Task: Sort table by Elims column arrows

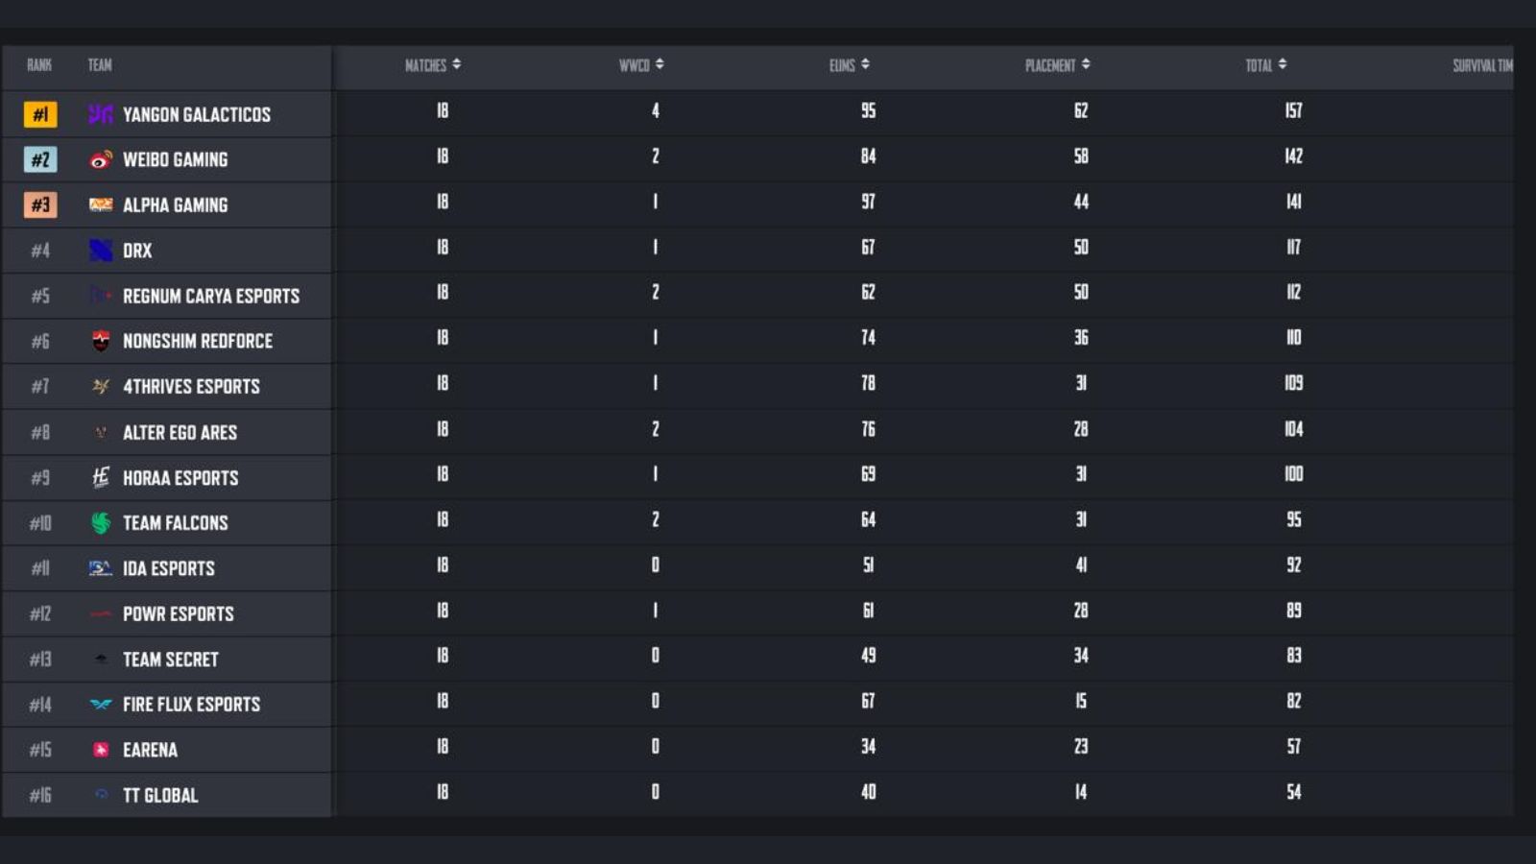Action: coord(865,64)
